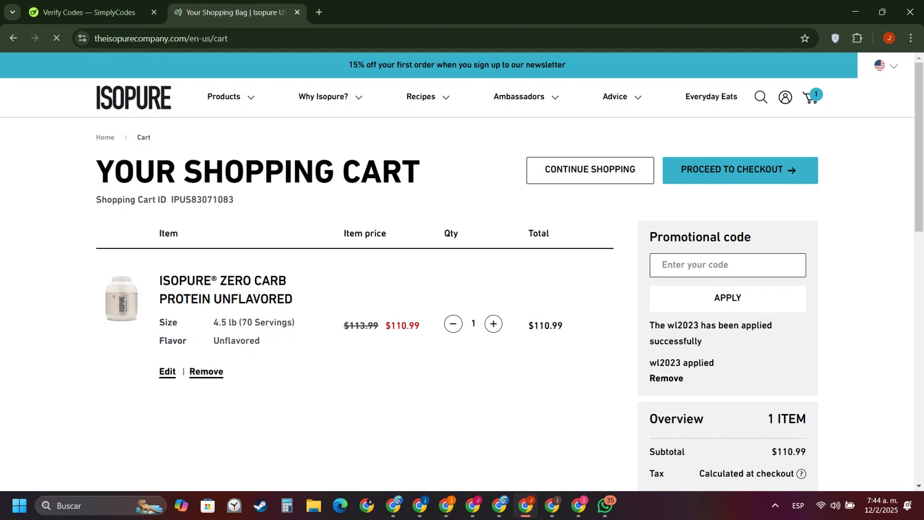Open the notifications bell icon
The width and height of the screenshot is (924, 520).
coord(907,506)
